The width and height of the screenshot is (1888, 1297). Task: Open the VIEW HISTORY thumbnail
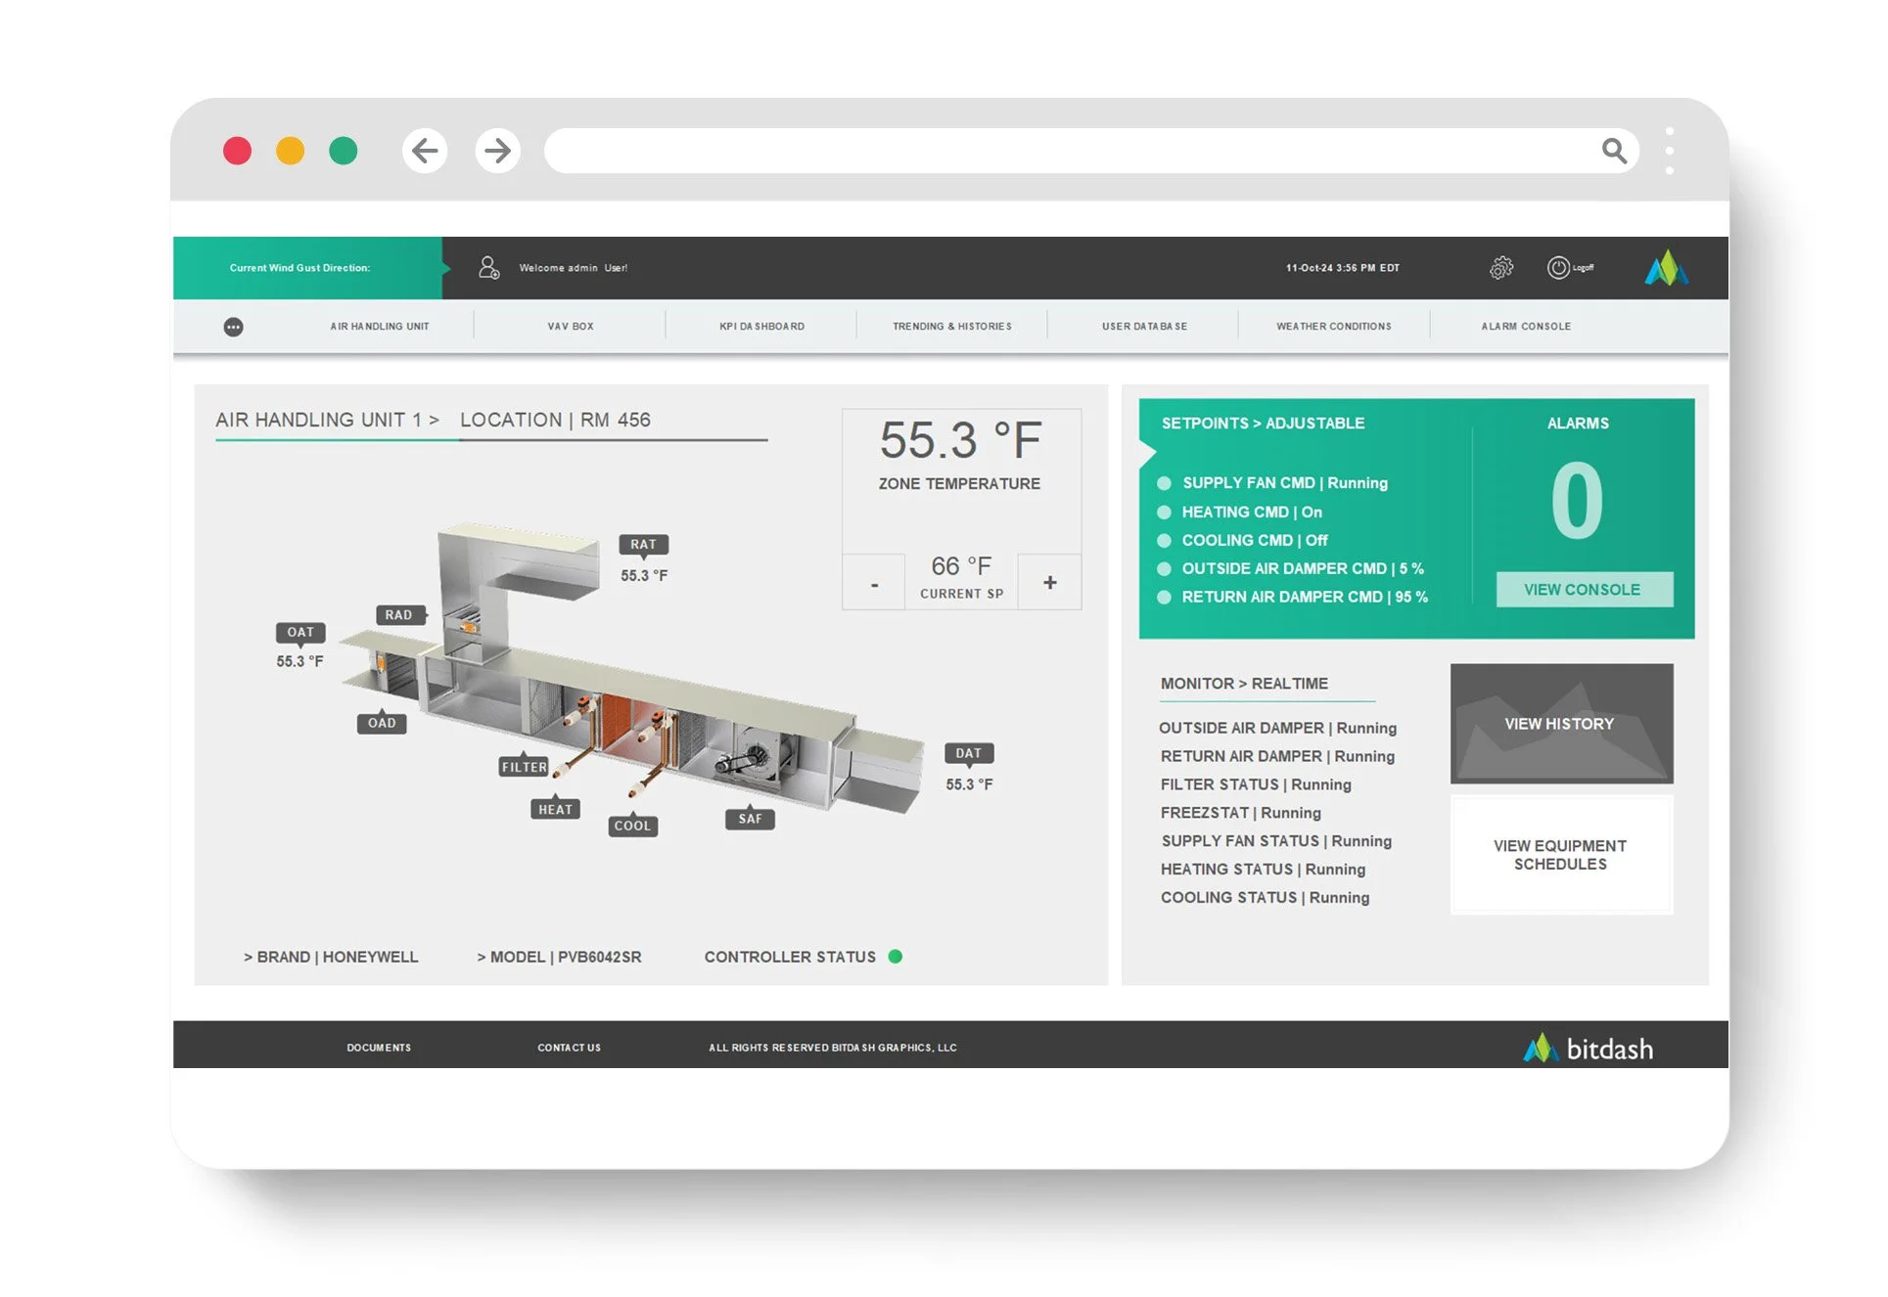pos(1560,724)
